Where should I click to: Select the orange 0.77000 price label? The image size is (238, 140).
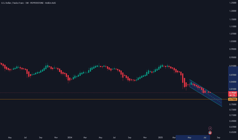point(233,99)
